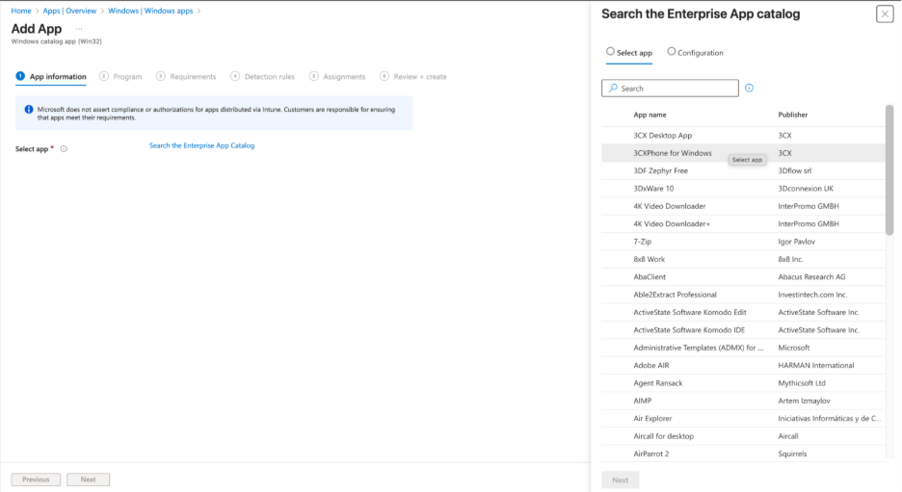Screen dimensions: 902x492
Task: Click the Program step number 2 icon
Action: [104, 76]
